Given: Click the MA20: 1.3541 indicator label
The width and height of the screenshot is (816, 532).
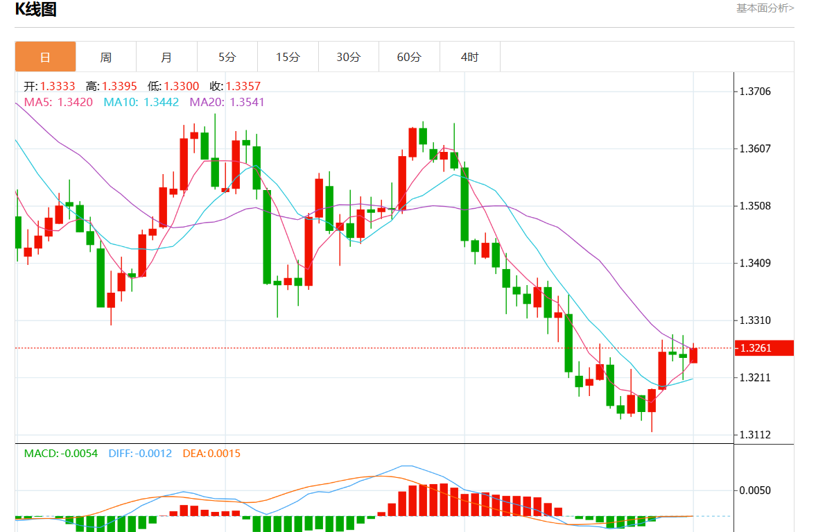Looking at the screenshot, I should (227, 102).
